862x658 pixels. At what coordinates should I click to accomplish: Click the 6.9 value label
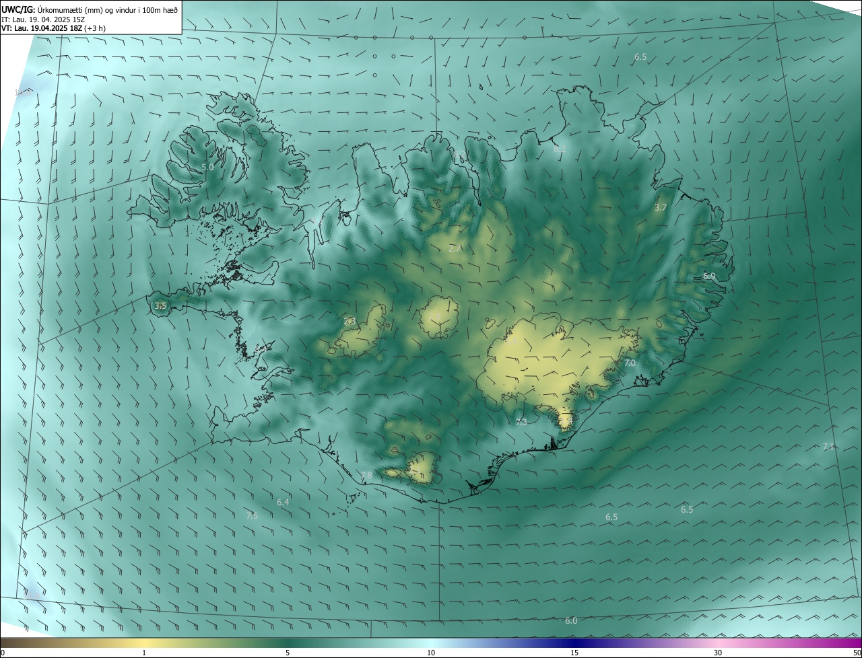709,277
